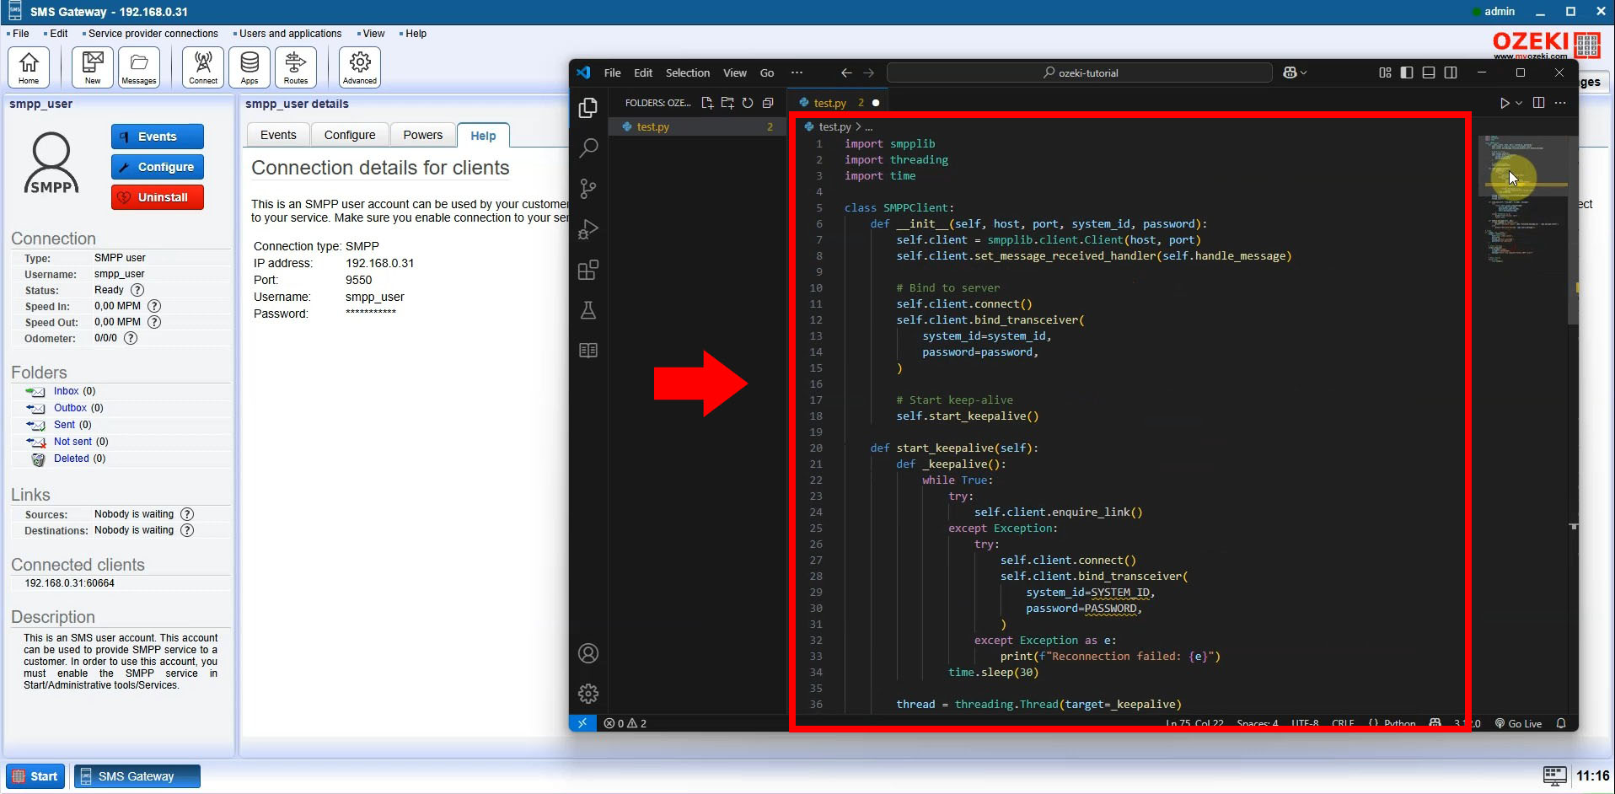Image resolution: width=1615 pixels, height=794 pixels.
Task: Open Customize Layout in VS Code
Action: tap(1385, 73)
